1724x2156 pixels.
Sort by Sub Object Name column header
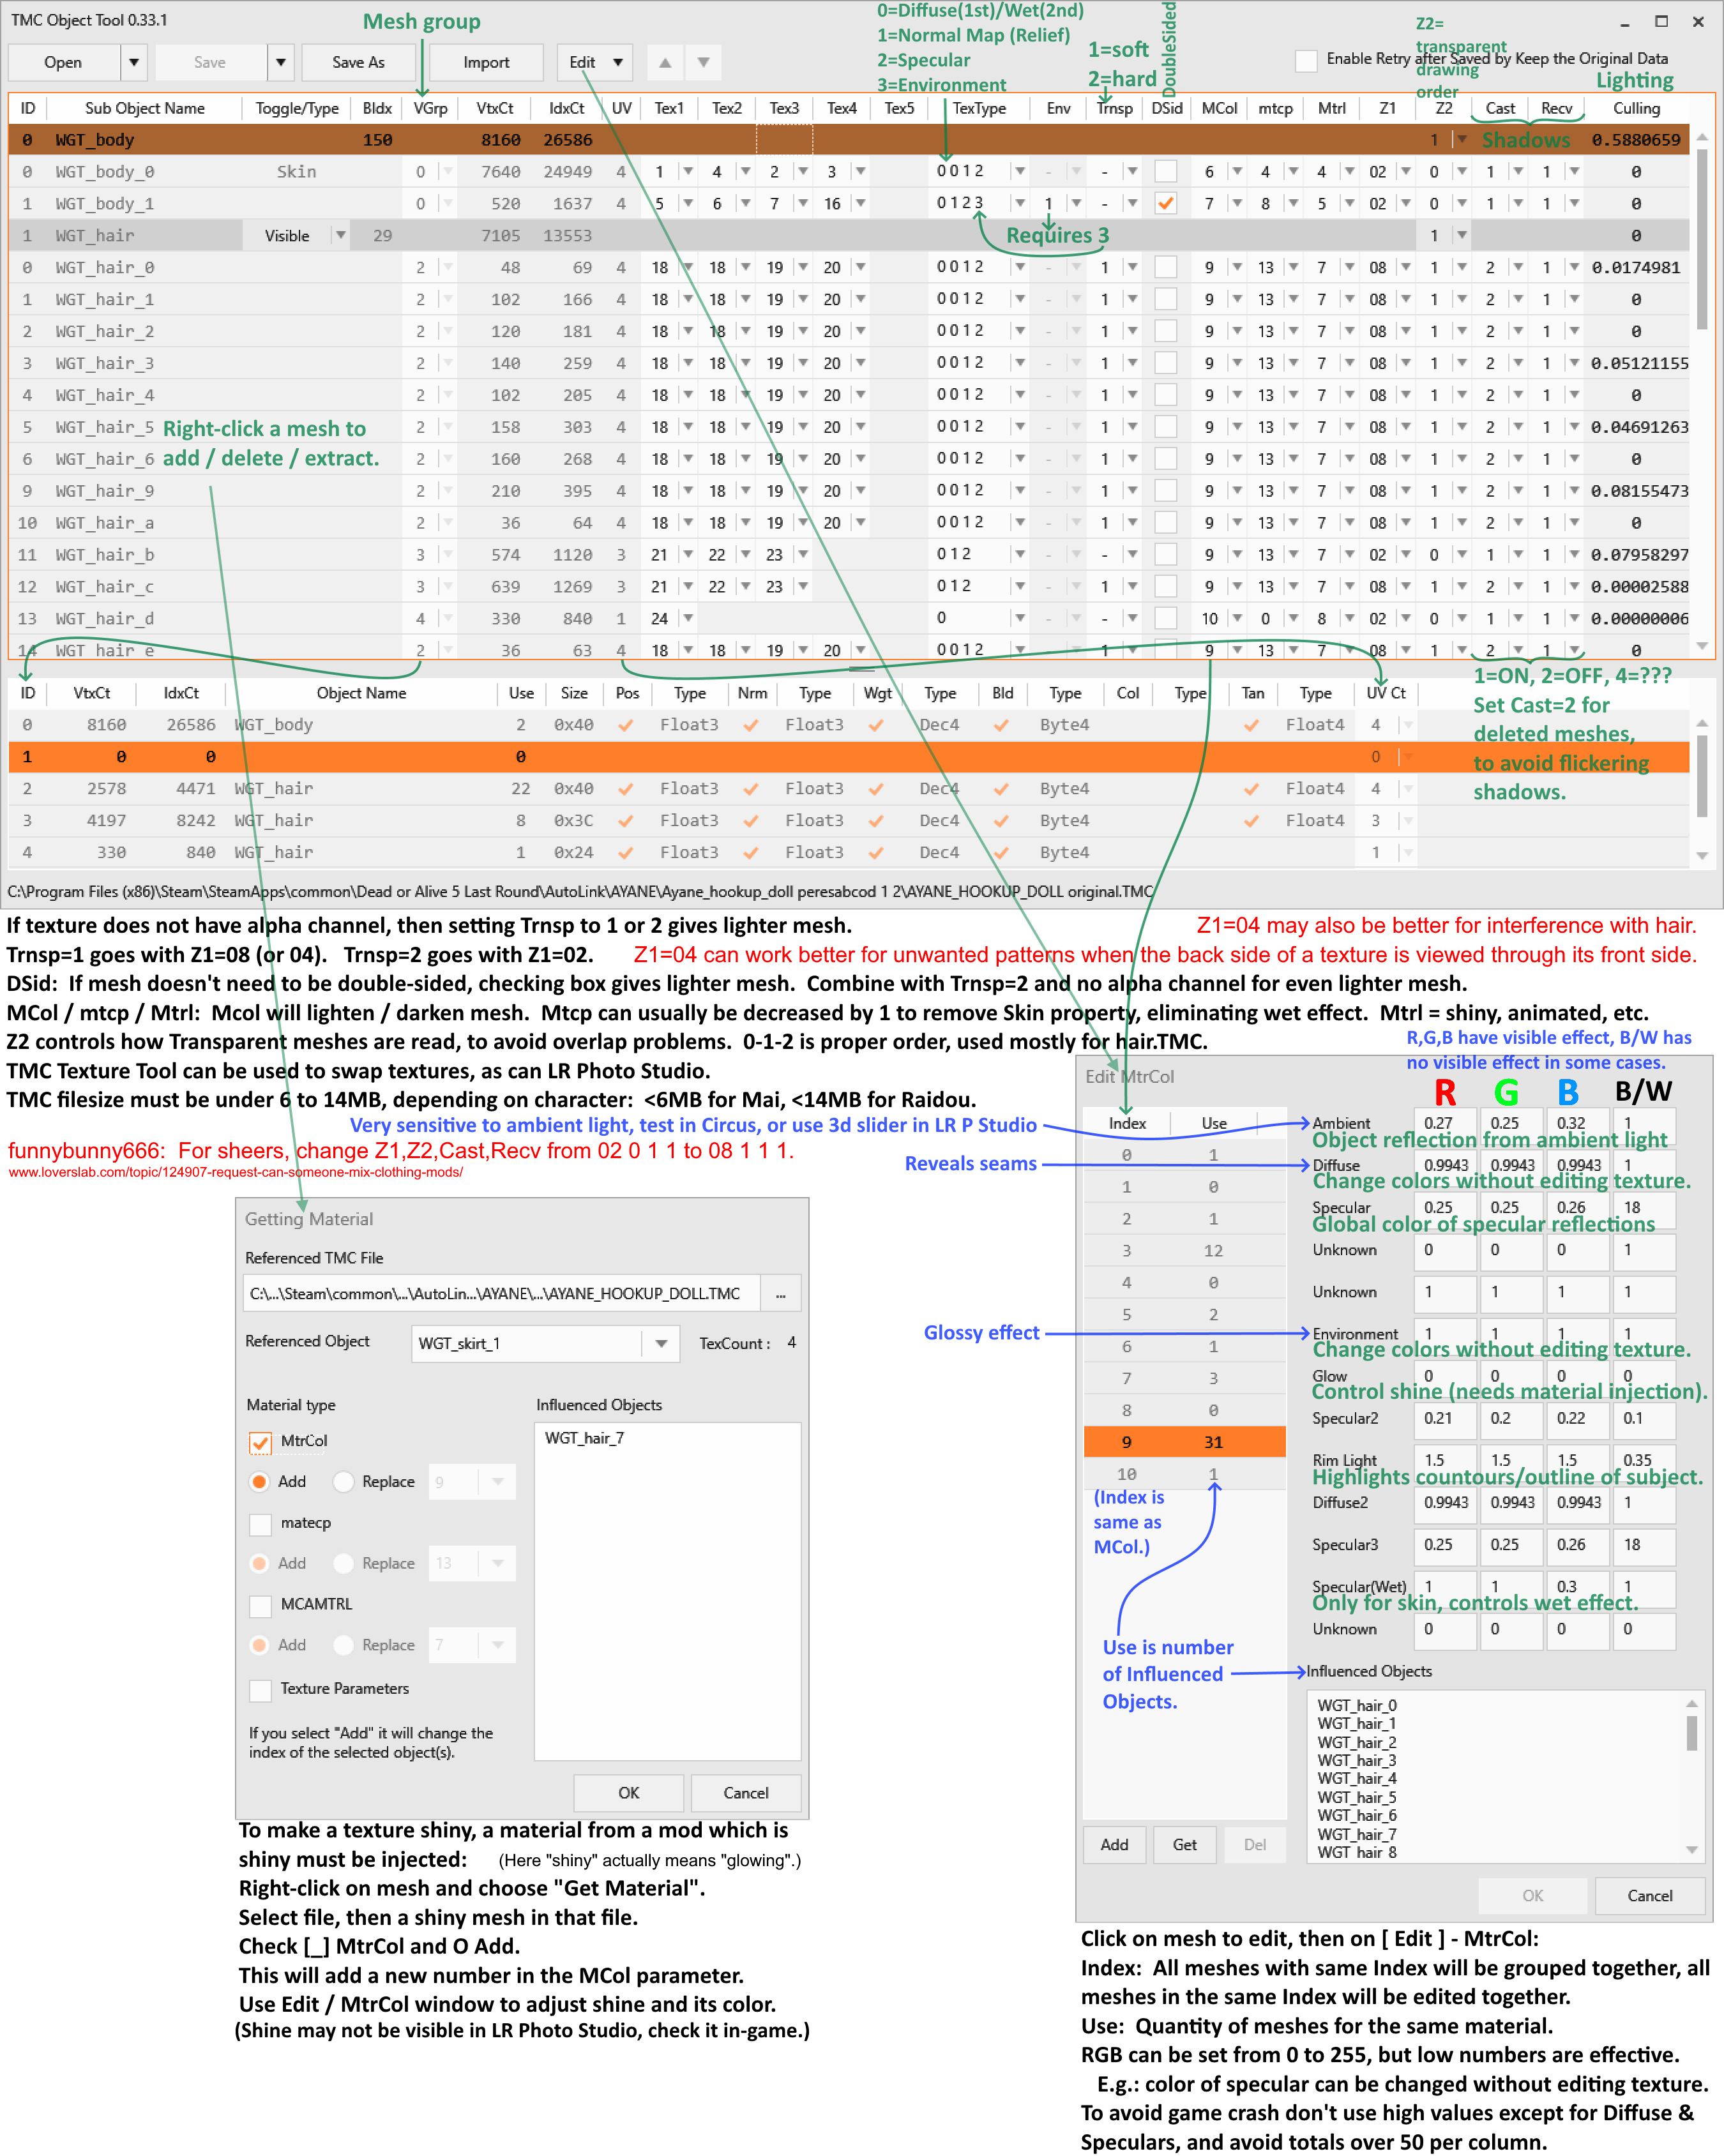pyautogui.click(x=144, y=108)
